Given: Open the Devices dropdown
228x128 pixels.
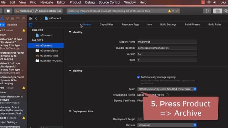Looking at the screenshot, I should 167,125.
